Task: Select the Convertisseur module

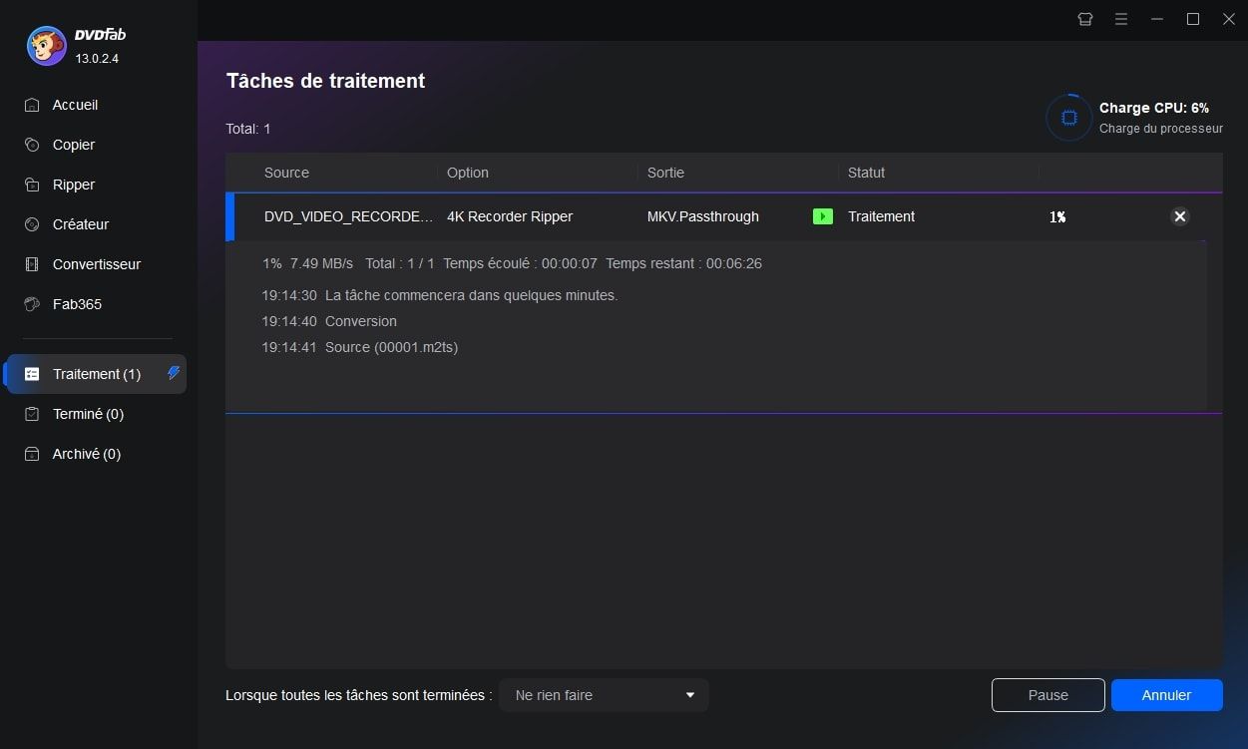Action: point(95,264)
